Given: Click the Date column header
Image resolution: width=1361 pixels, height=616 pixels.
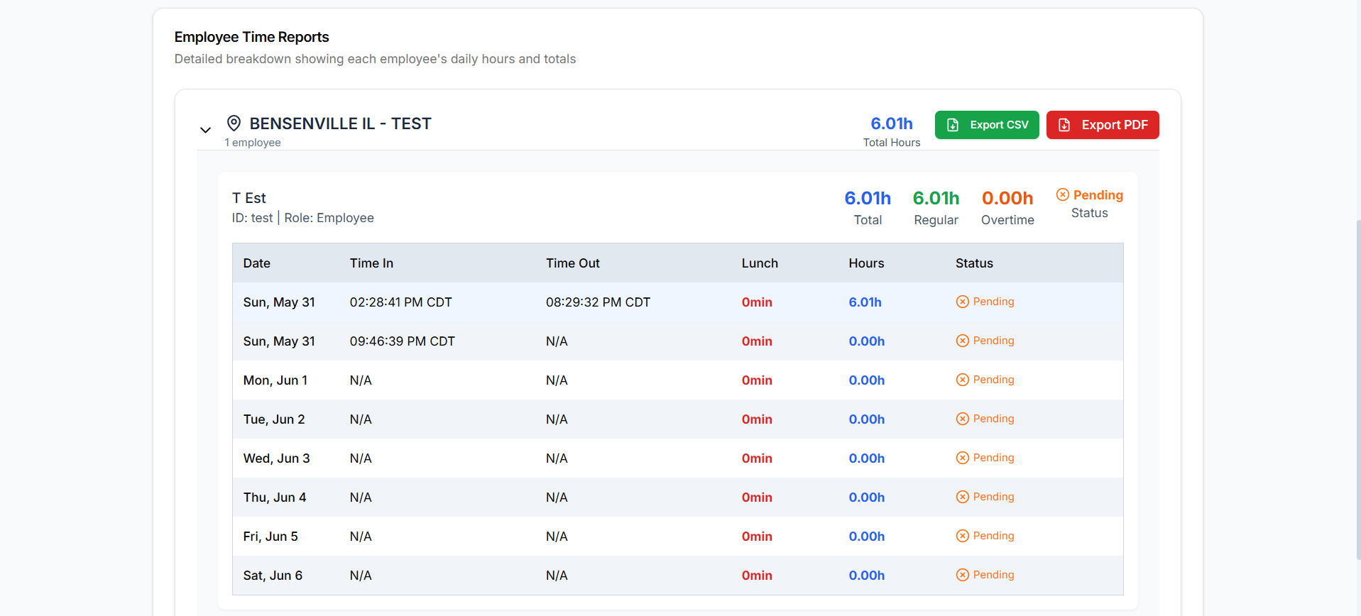Looking at the screenshot, I should (257, 263).
